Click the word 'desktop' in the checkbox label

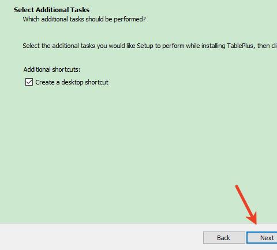coord(72,82)
